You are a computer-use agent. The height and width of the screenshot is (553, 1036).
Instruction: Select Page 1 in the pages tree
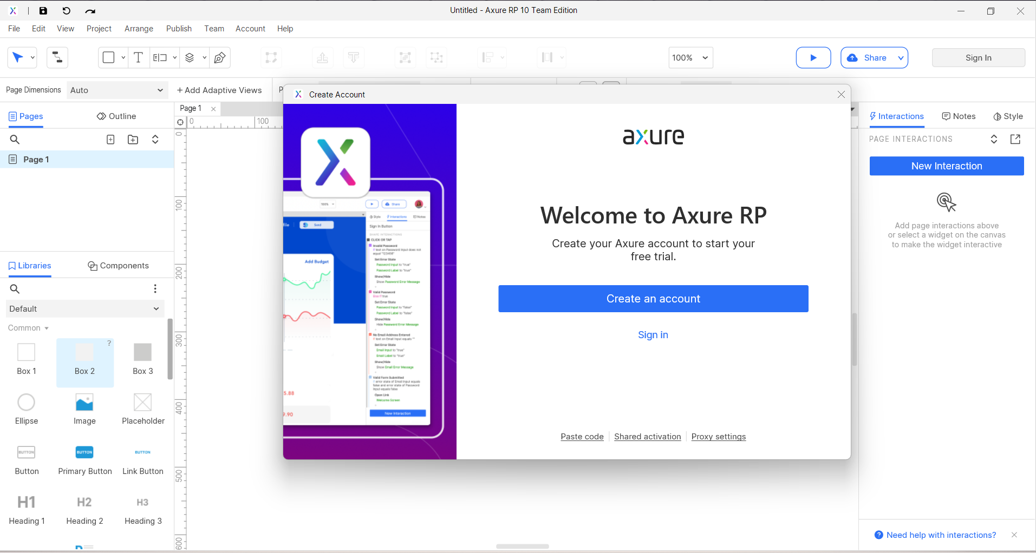pyautogui.click(x=87, y=159)
